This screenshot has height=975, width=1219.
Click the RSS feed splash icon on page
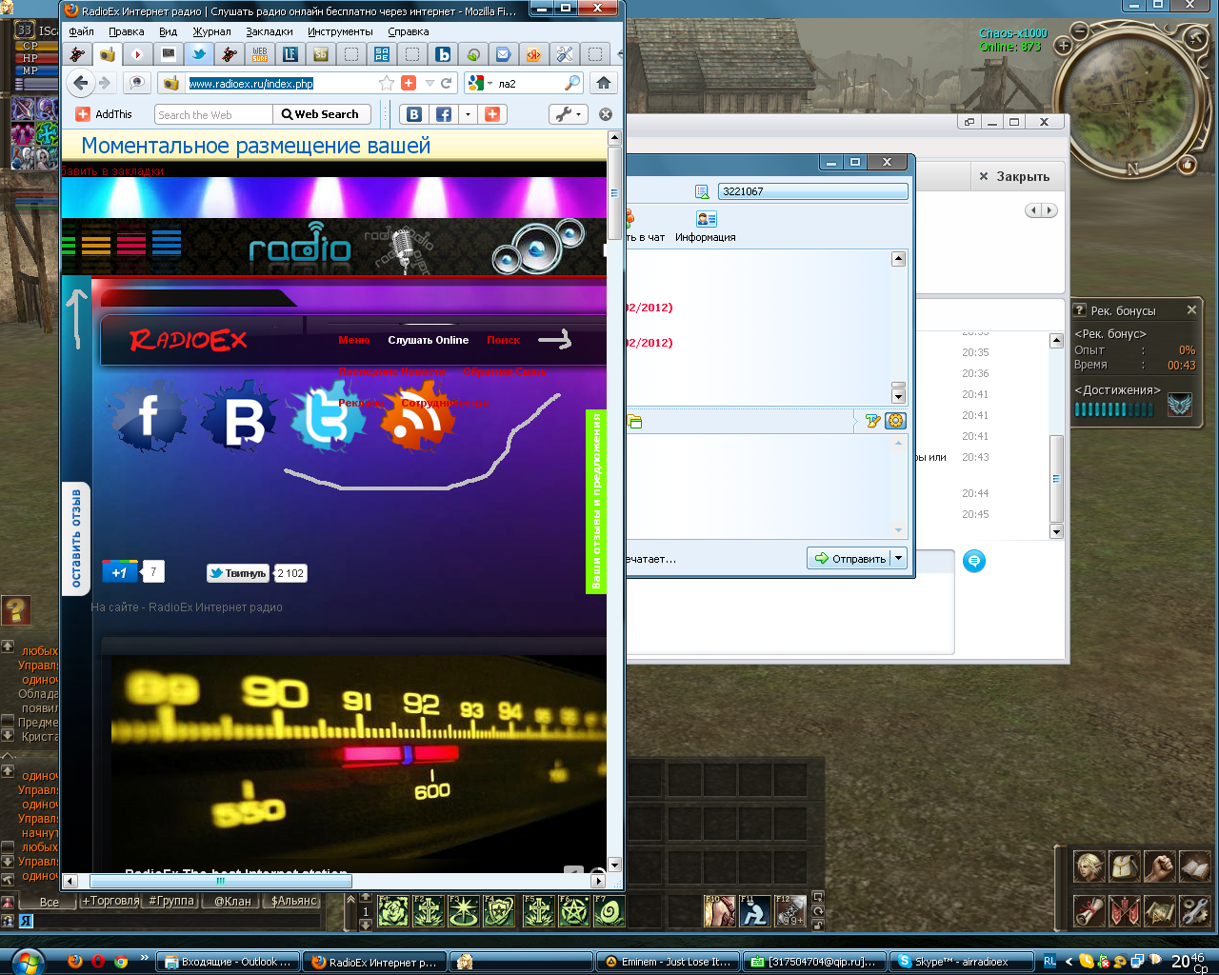tap(419, 415)
